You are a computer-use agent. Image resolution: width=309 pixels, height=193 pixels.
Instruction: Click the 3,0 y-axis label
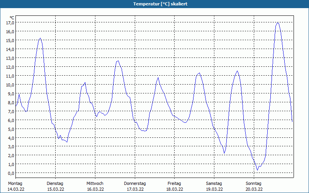coord(11,147)
